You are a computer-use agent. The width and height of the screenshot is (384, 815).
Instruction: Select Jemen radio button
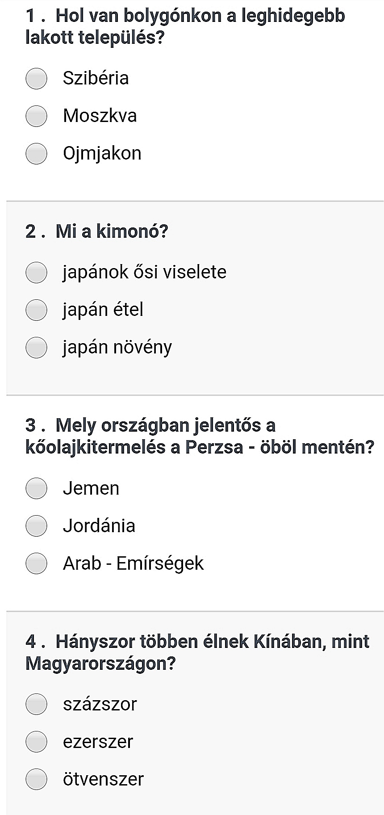37,488
